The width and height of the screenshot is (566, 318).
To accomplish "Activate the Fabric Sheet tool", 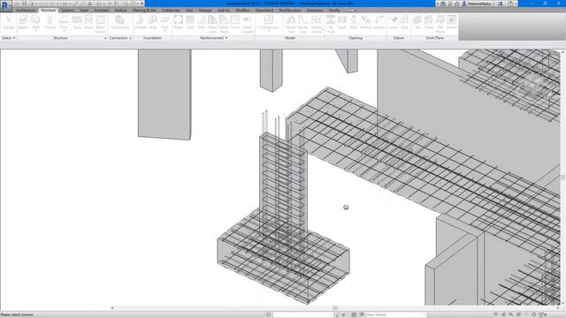I will pyautogui.click(x=224, y=24).
